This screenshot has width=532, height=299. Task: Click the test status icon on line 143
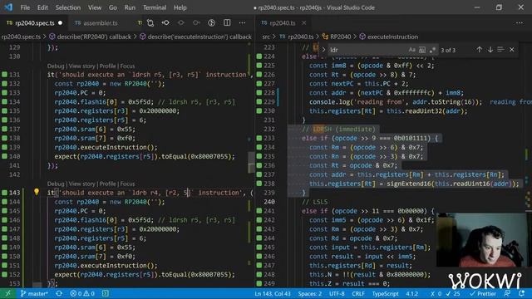point(4,193)
